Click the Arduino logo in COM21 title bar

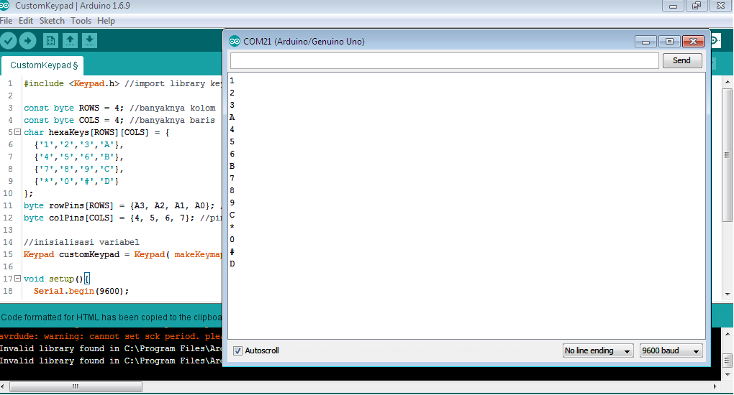pos(235,42)
